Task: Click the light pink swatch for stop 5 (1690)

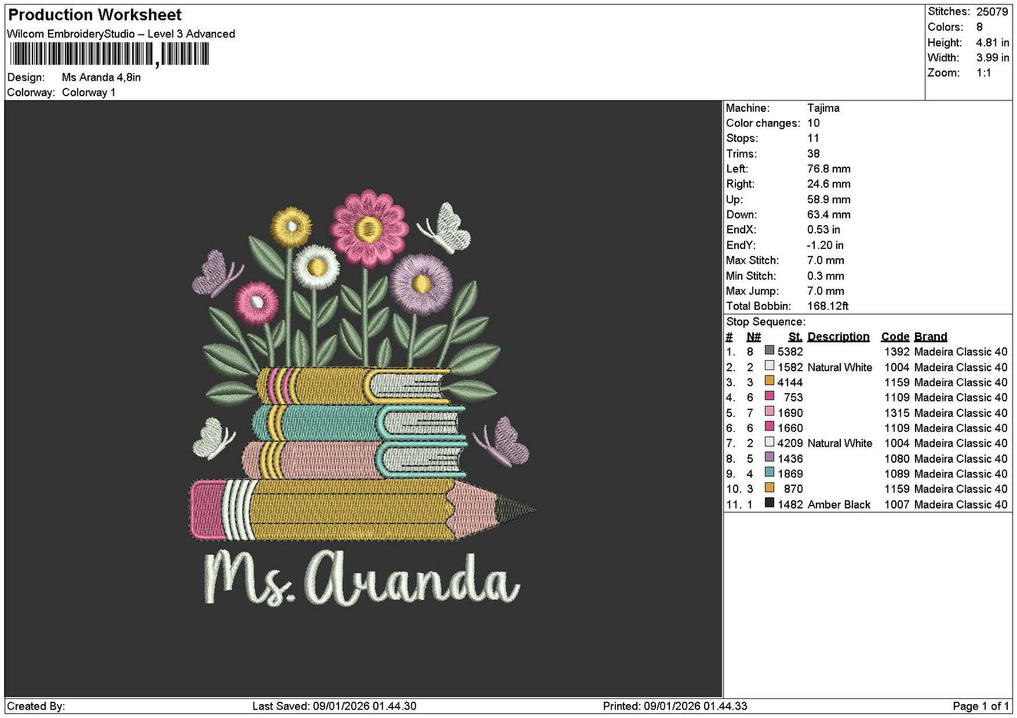Action: (769, 411)
